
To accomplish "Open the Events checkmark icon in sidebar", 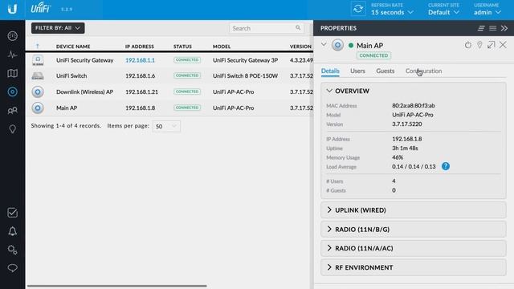I will [x=13, y=213].
